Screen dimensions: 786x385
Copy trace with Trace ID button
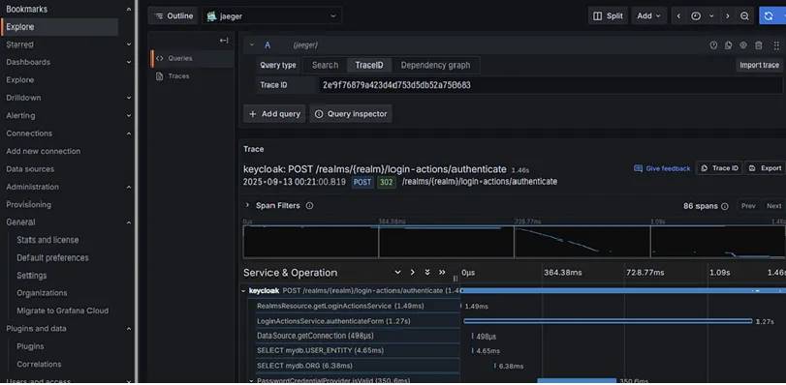point(719,168)
